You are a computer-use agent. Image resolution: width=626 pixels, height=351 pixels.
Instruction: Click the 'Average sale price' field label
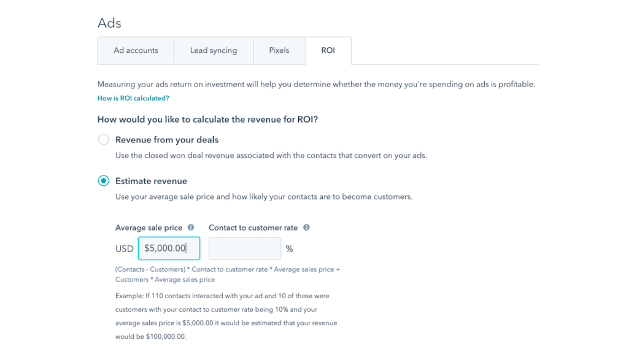[x=149, y=228]
